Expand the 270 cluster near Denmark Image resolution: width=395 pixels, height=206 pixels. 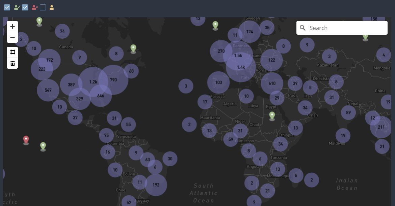[221, 51]
